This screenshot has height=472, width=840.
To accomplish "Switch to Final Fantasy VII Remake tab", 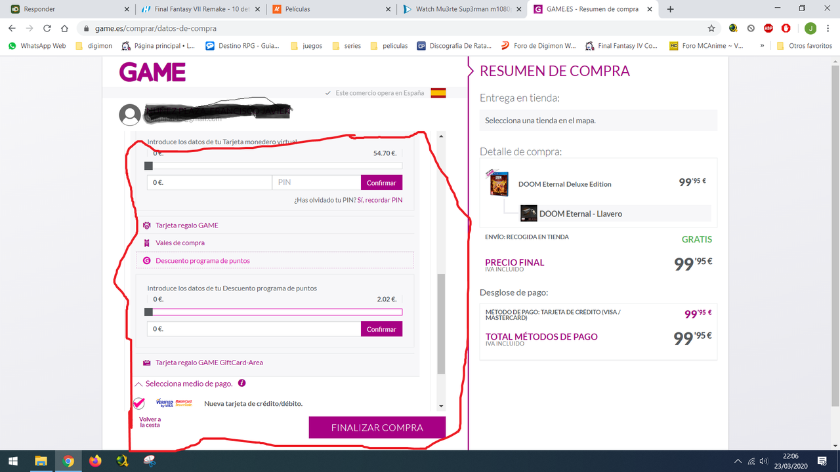I will [201, 9].
